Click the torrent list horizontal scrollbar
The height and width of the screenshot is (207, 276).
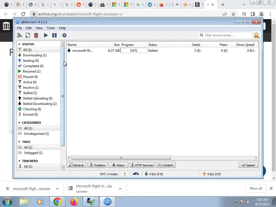pos(121,158)
